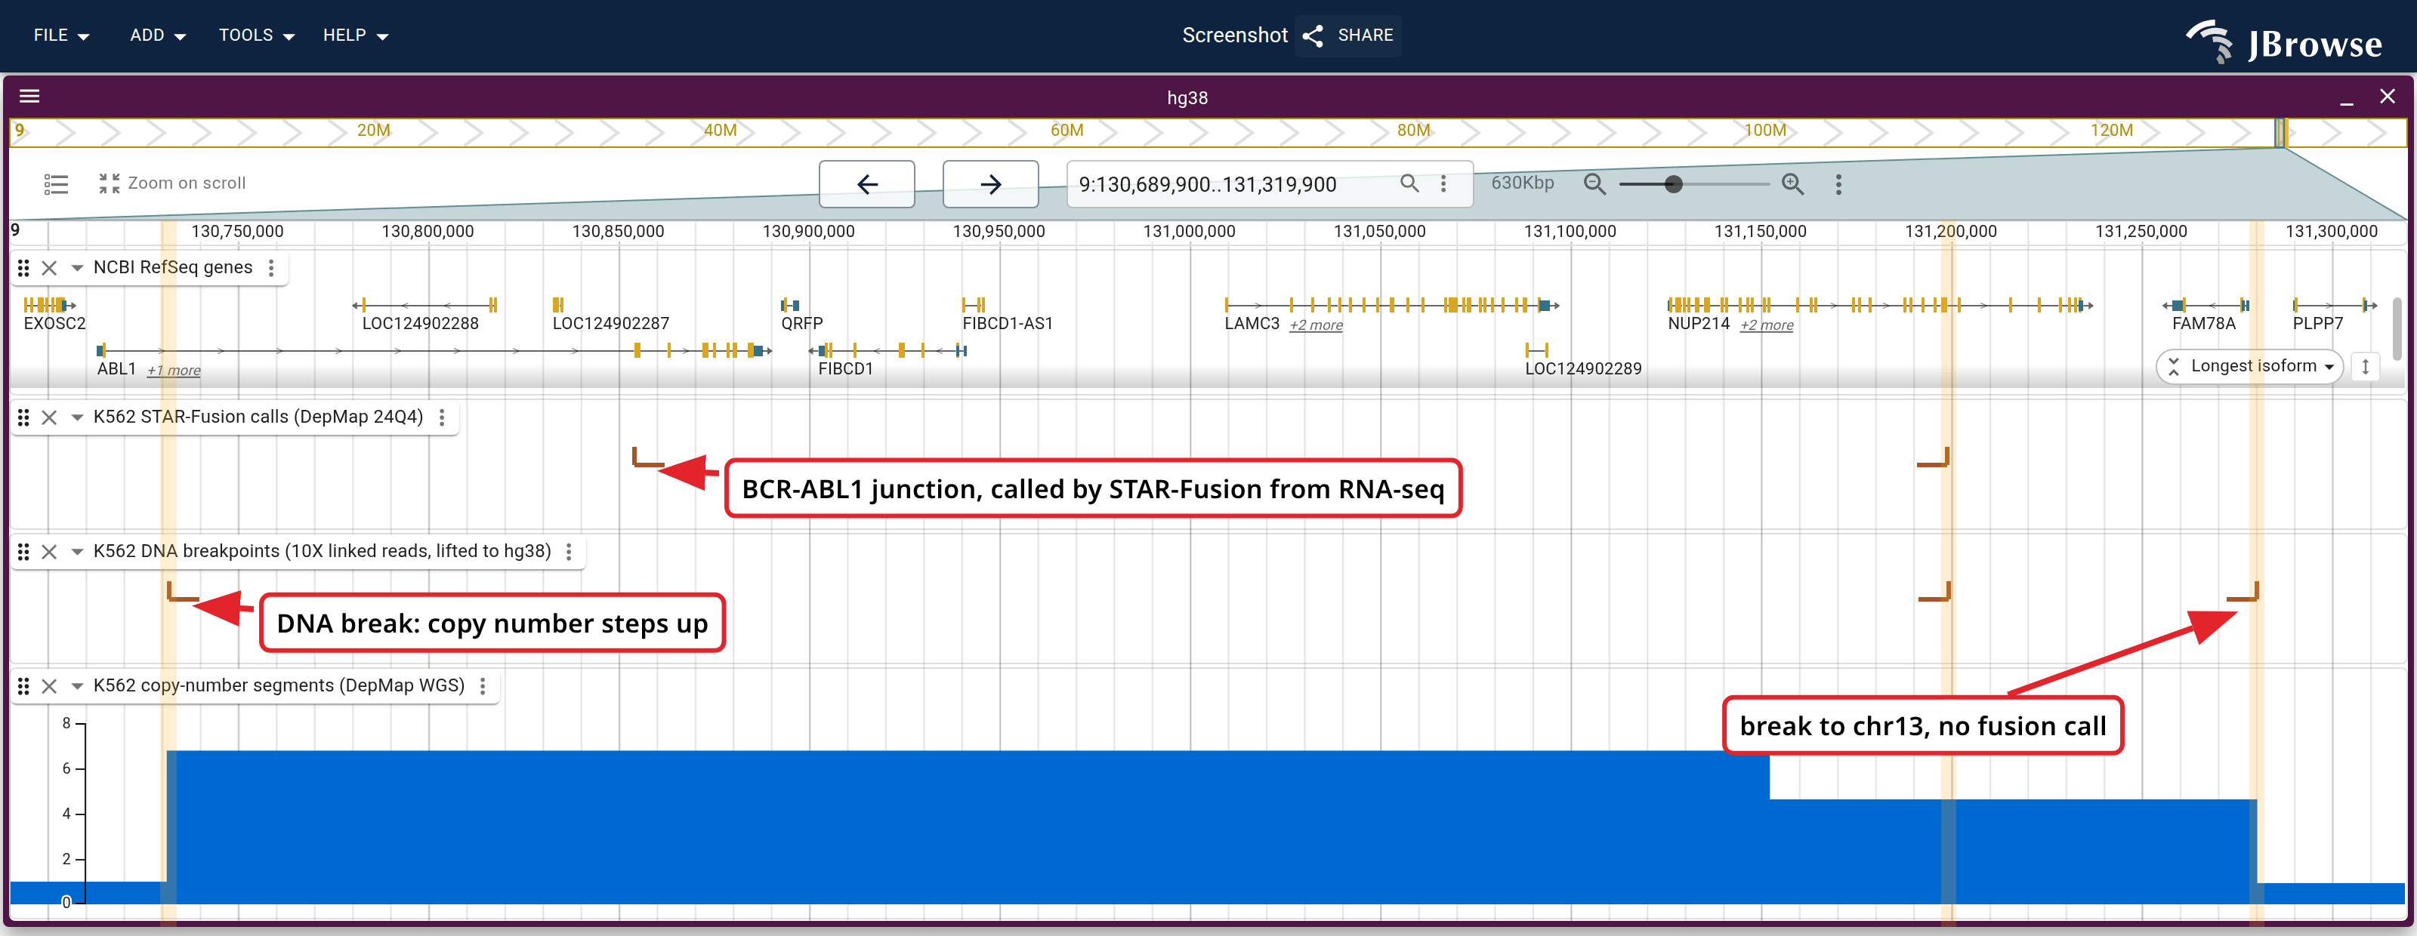Close the NCBI RefSeq genes track
The image size is (2417, 936).
(50, 268)
